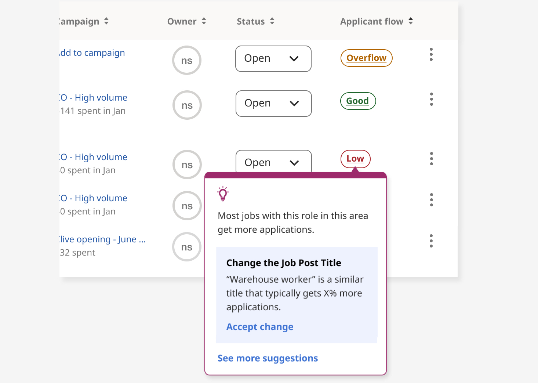
Task: Open the three-dot menu in the last row
Action: pos(431,241)
